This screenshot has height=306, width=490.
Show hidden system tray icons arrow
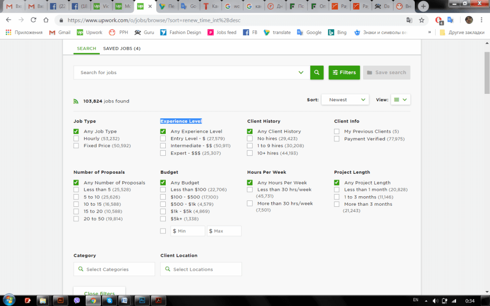click(x=426, y=301)
